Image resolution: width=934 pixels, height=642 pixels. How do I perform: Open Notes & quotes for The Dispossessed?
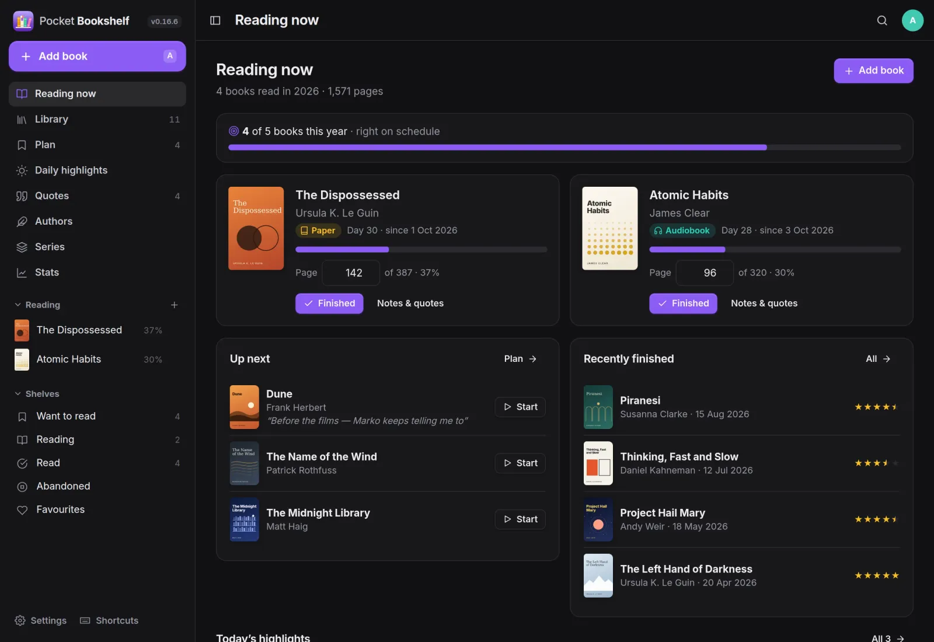[x=410, y=303]
